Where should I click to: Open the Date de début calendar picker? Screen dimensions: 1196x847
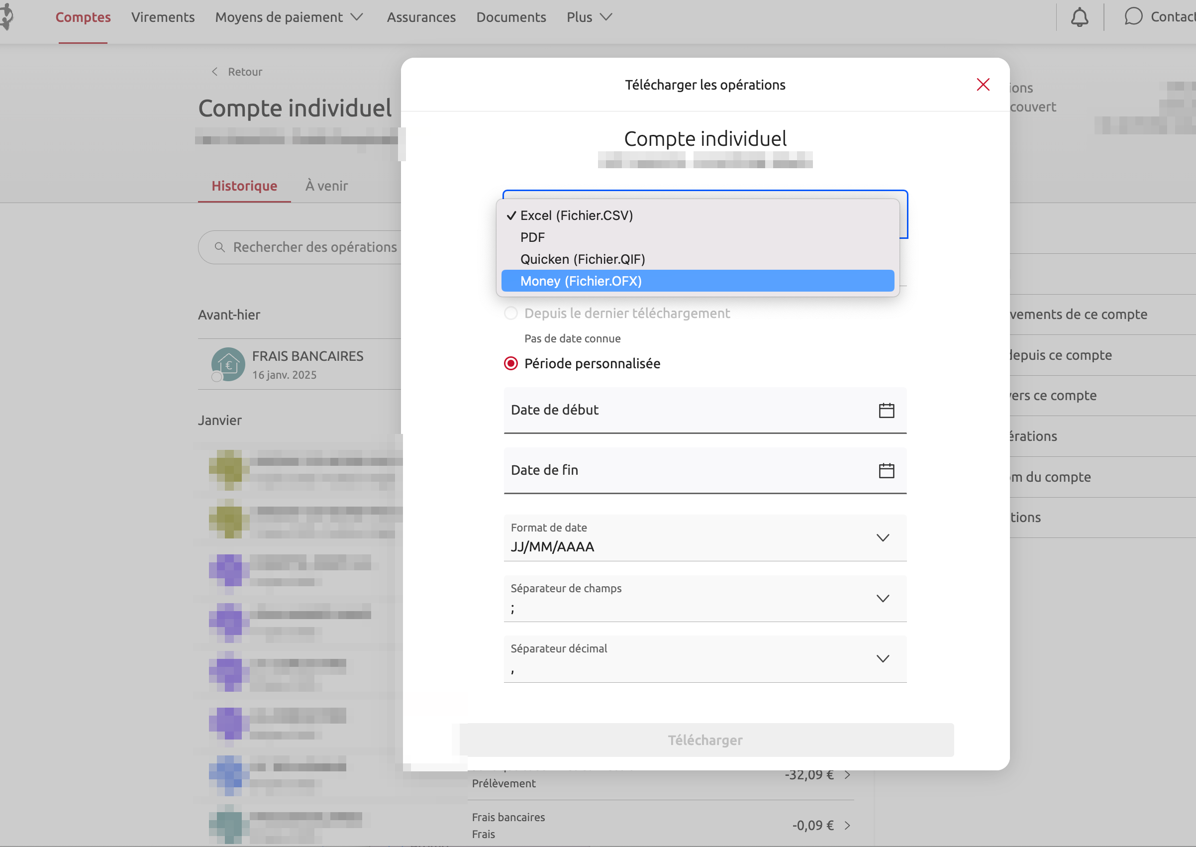887,411
